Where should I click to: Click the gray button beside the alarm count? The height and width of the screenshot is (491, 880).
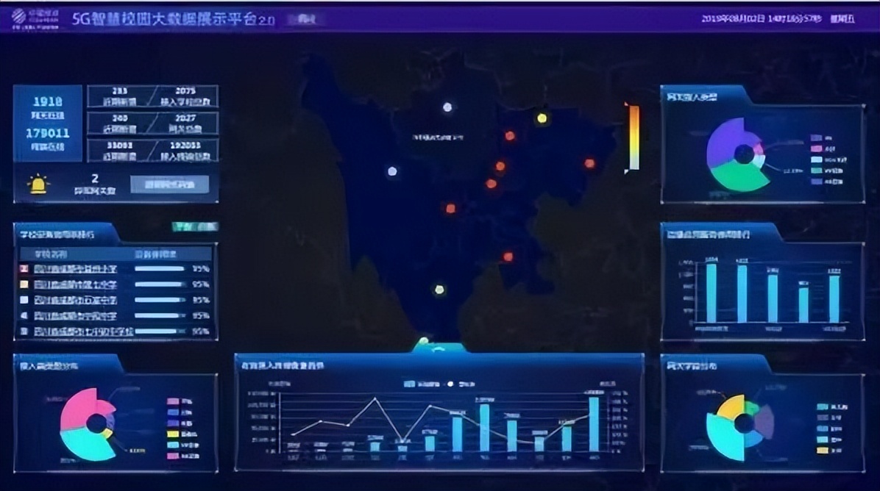[170, 184]
